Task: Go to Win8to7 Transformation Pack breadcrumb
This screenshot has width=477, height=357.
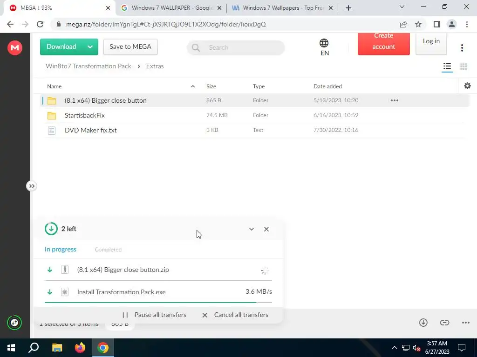Action: tap(88, 66)
